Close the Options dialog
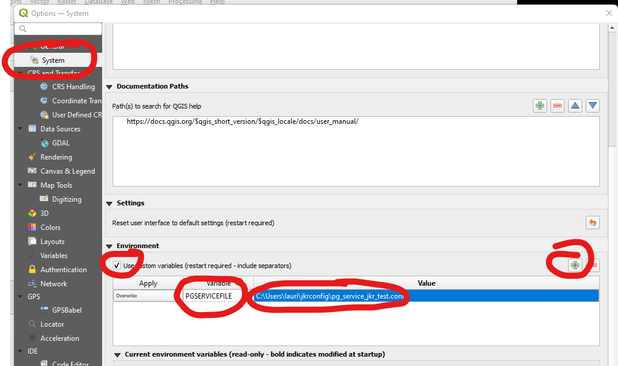This screenshot has width=618, height=366. pos(609,13)
